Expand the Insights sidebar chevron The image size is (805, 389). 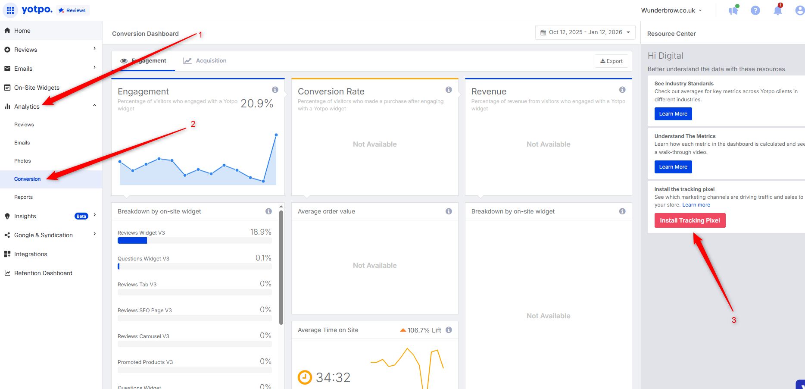click(x=95, y=215)
